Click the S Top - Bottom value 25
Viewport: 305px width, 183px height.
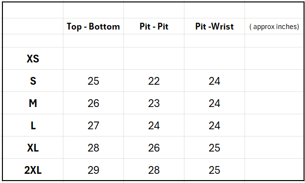[x=93, y=81]
